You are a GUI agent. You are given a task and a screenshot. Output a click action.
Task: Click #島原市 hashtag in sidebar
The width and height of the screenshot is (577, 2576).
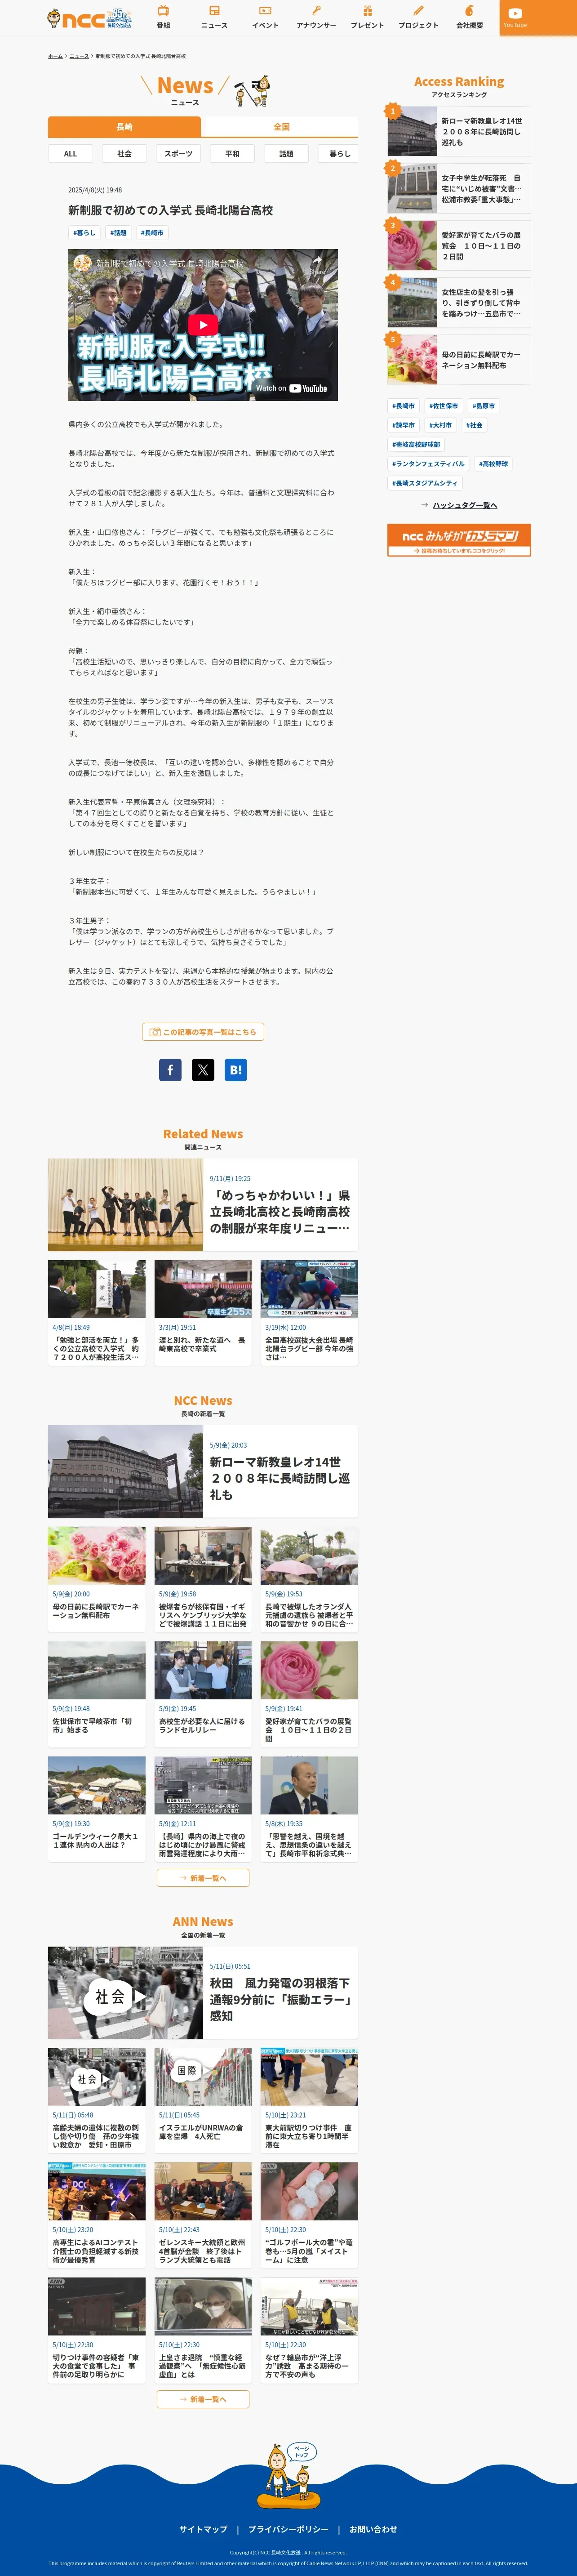[x=484, y=406]
